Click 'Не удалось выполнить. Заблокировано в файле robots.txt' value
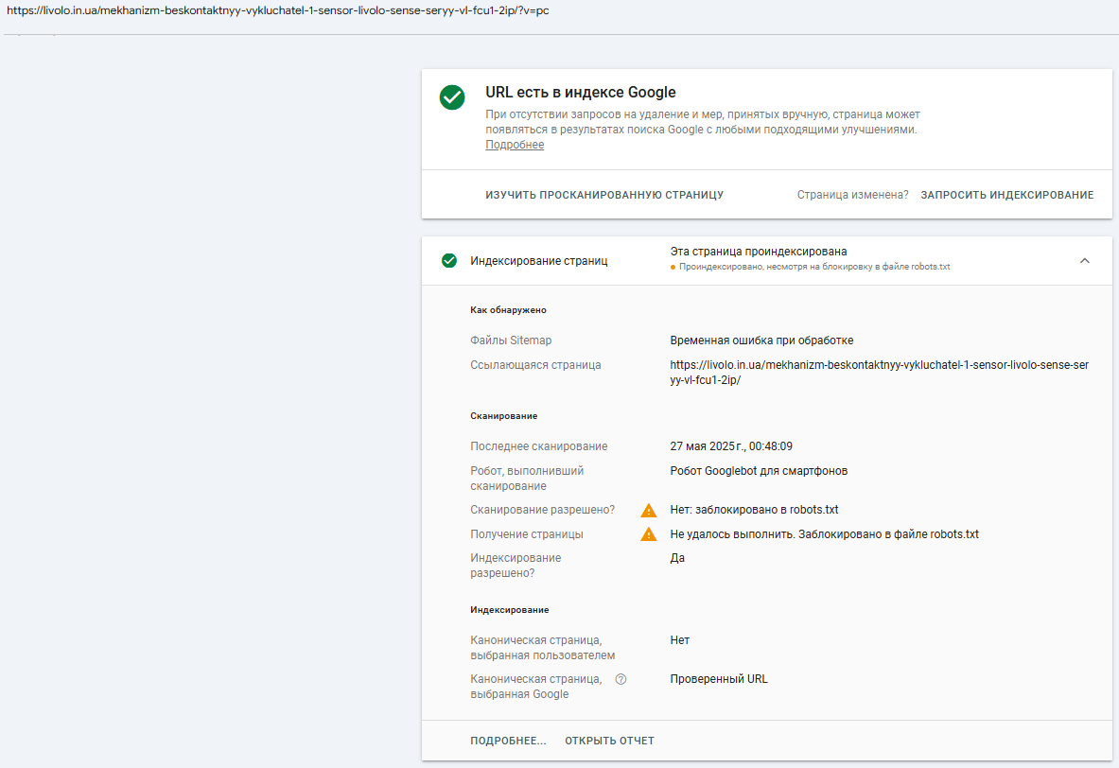Image resolution: width=1119 pixels, height=768 pixels. tap(824, 533)
